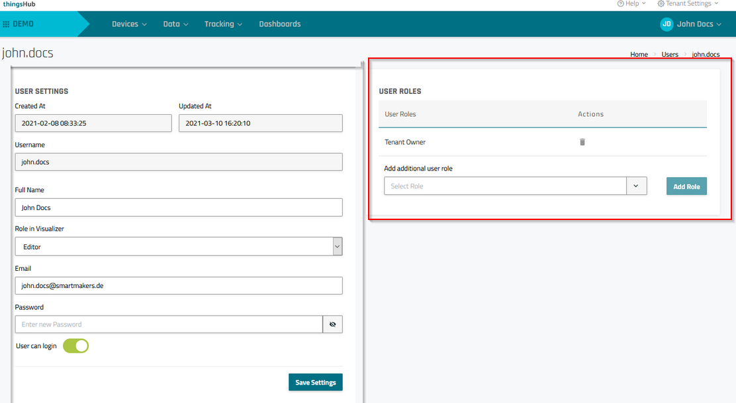Open the Devices menu
Viewport: 736px width, 403px height.
[x=129, y=24]
